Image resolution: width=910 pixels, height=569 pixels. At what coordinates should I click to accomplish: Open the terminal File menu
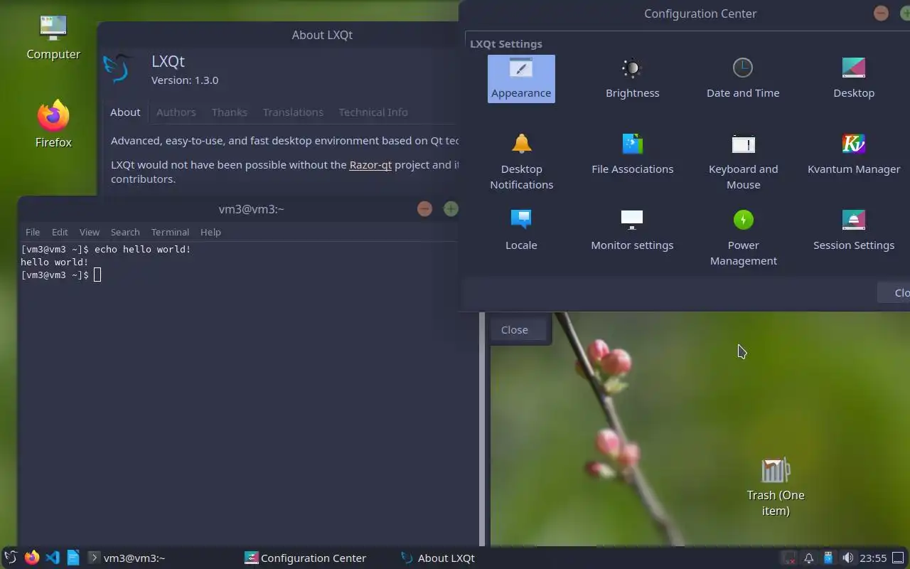[33, 232]
